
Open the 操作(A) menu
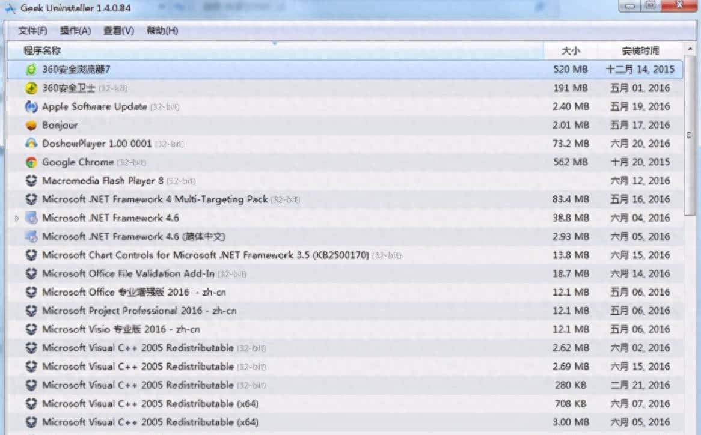click(x=75, y=31)
